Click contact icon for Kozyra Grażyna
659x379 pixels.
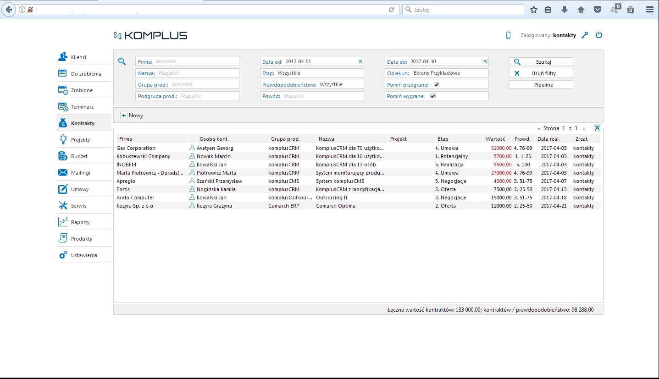pos(192,206)
